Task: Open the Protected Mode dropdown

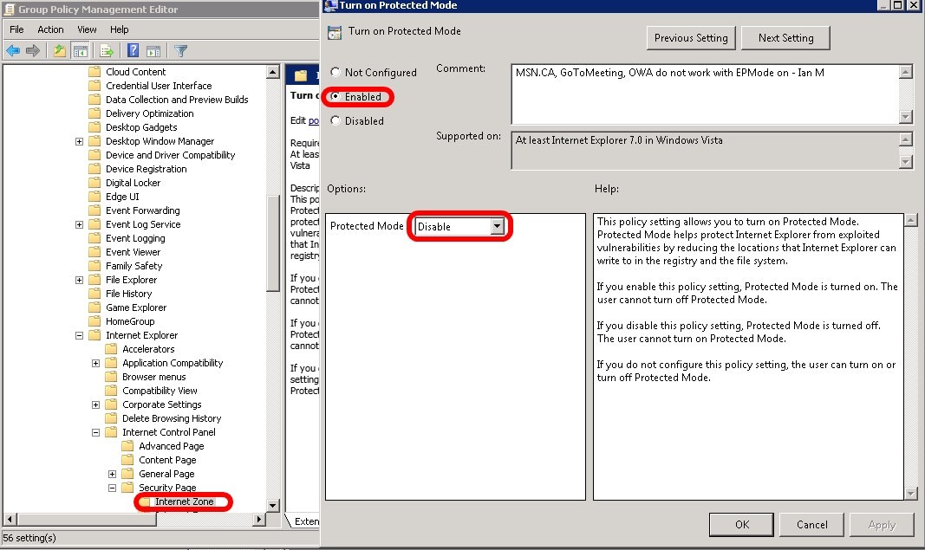Action: pos(499,225)
